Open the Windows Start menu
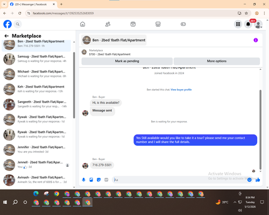The image size is (269, 215). [x=5, y=202]
